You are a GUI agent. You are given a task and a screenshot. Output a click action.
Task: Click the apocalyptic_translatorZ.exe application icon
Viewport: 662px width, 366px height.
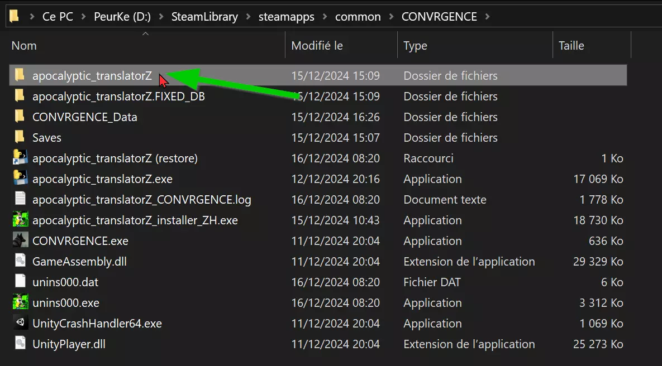click(x=20, y=179)
